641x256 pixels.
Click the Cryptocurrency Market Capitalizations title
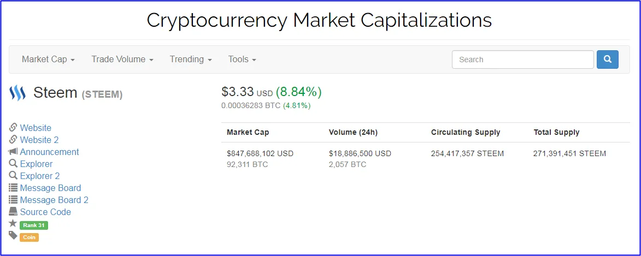[x=319, y=20]
